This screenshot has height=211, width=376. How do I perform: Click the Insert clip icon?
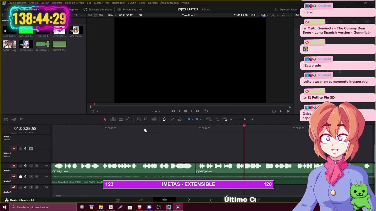139,119
